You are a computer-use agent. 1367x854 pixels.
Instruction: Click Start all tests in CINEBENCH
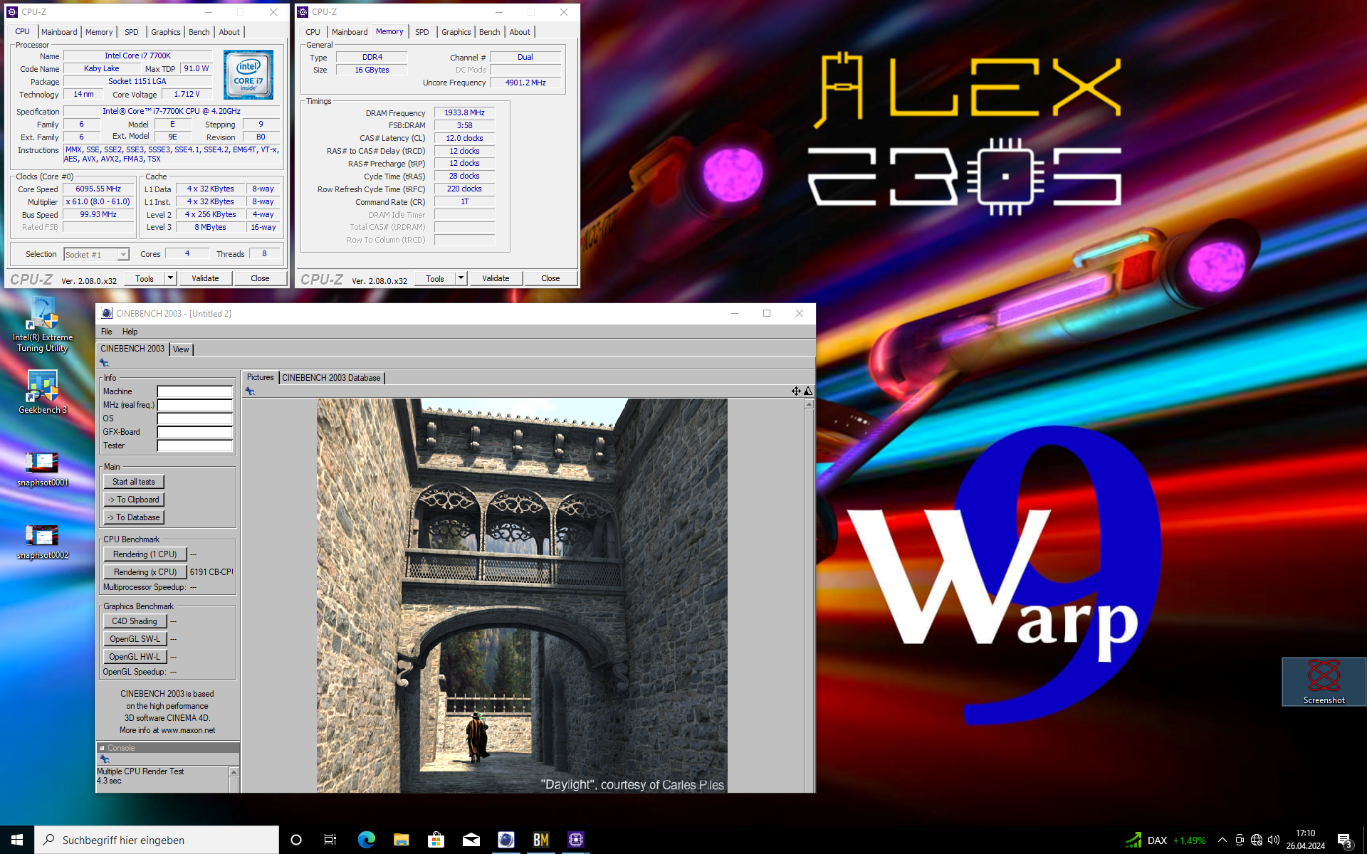[x=134, y=482]
